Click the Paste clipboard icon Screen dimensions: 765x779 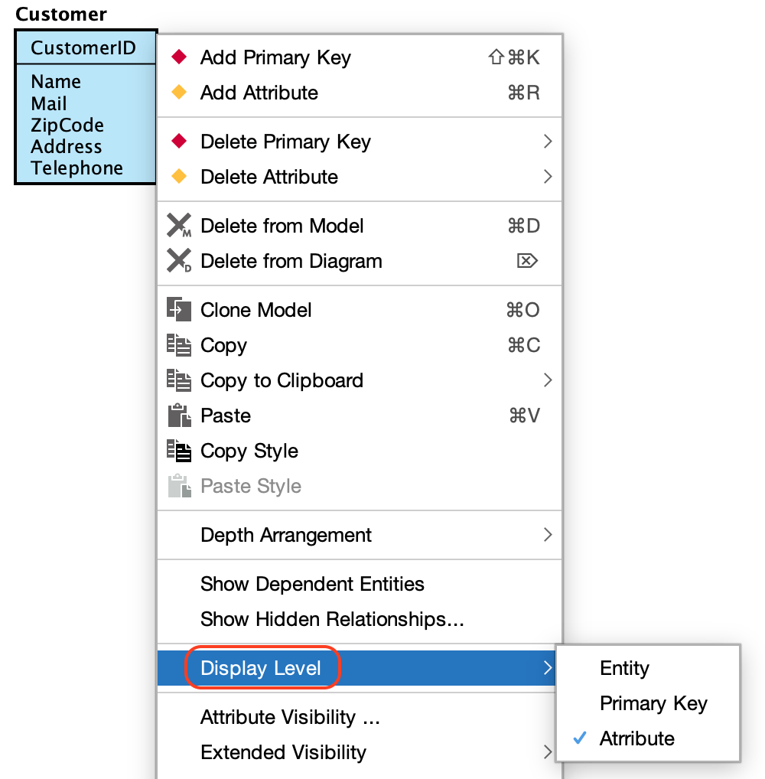pyautogui.click(x=178, y=416)
